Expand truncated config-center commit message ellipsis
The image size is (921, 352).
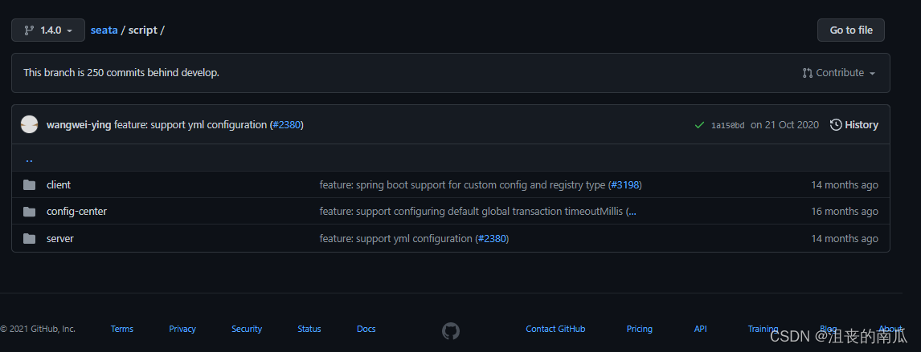pyautogui.click(x=631, y=212)
